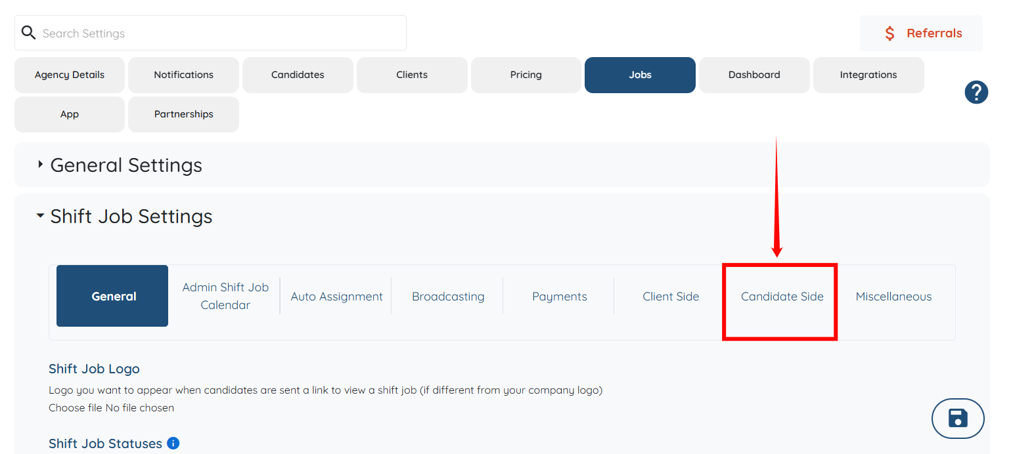Click the Referrals button
Image resolution: width=1013 pixels, height=454 pixels.
coord(921,33)
